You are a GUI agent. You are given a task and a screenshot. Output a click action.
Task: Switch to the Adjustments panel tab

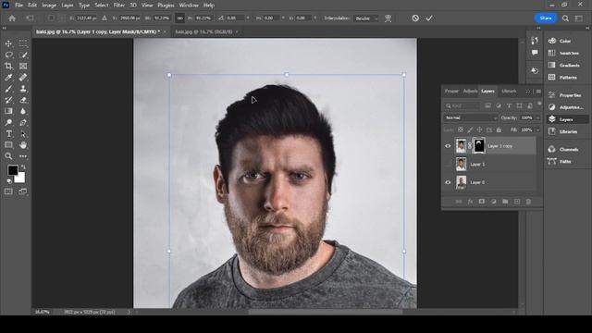[x=470, y=91]
